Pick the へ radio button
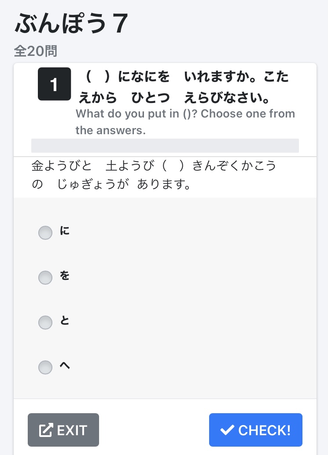This screenshot has width=328, height=455. click(45, 367)
